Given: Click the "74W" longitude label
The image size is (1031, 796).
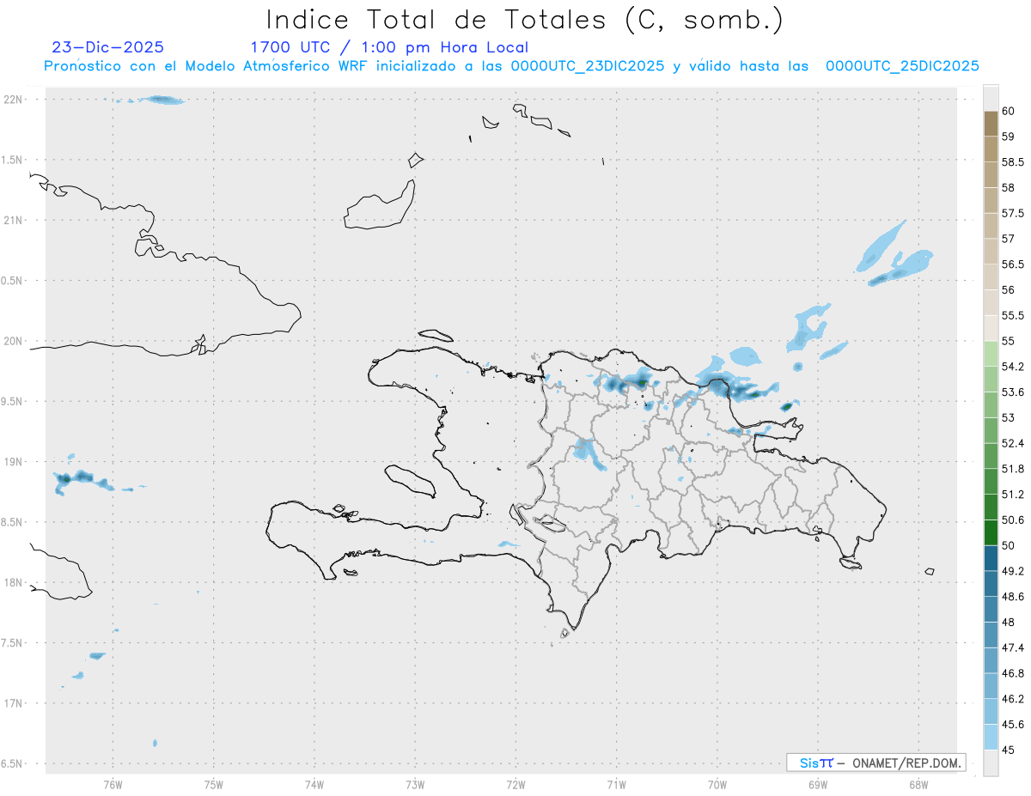Looking at the screenshot, I should click(x=314, y=784).
